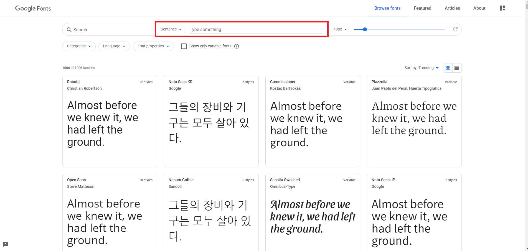Open the Noto Sans KR font card
This screenshot has height=251, width=528.
pyautogui.click(x=211, y=121)
